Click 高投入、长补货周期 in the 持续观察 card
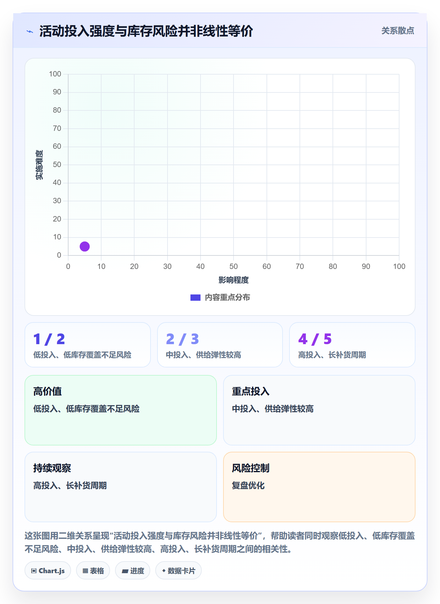440x604 pixels. point(70,485)
